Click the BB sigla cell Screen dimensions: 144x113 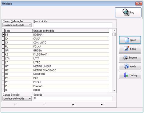pos(19,35)
